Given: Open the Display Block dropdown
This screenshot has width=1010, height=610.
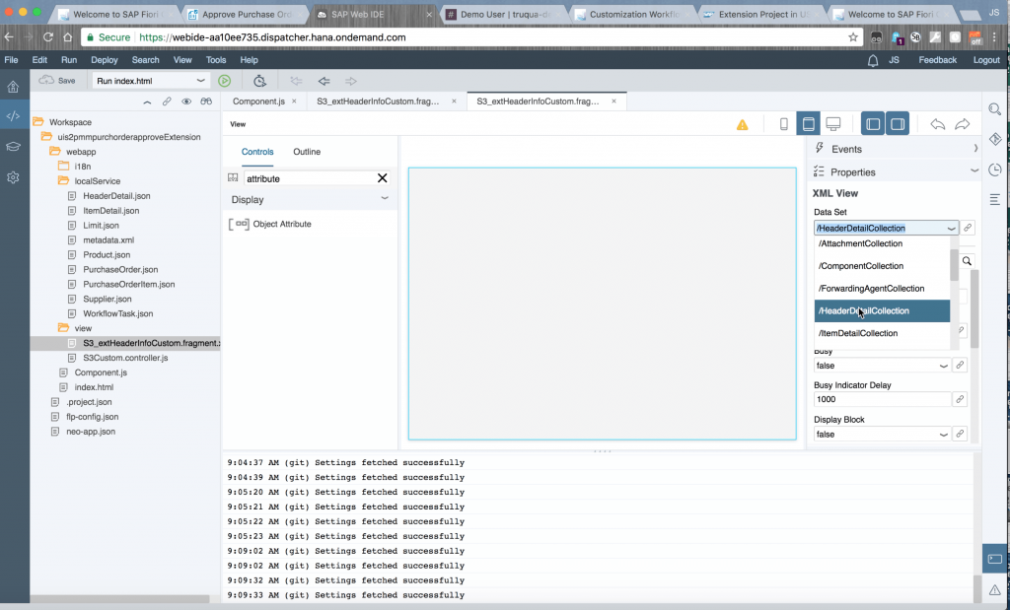Looking at the screenshot, I should tap(944, 435).
